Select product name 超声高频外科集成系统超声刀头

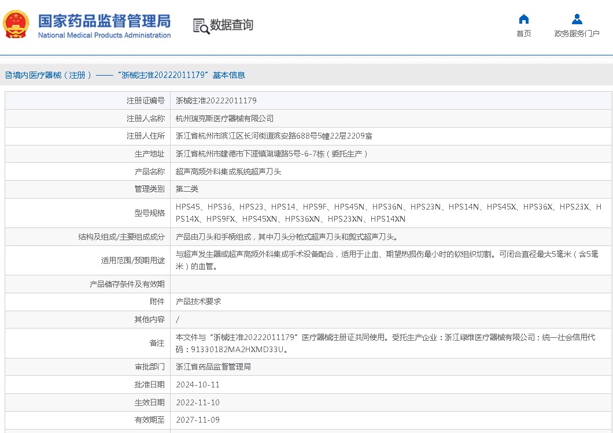coord(228,171)
